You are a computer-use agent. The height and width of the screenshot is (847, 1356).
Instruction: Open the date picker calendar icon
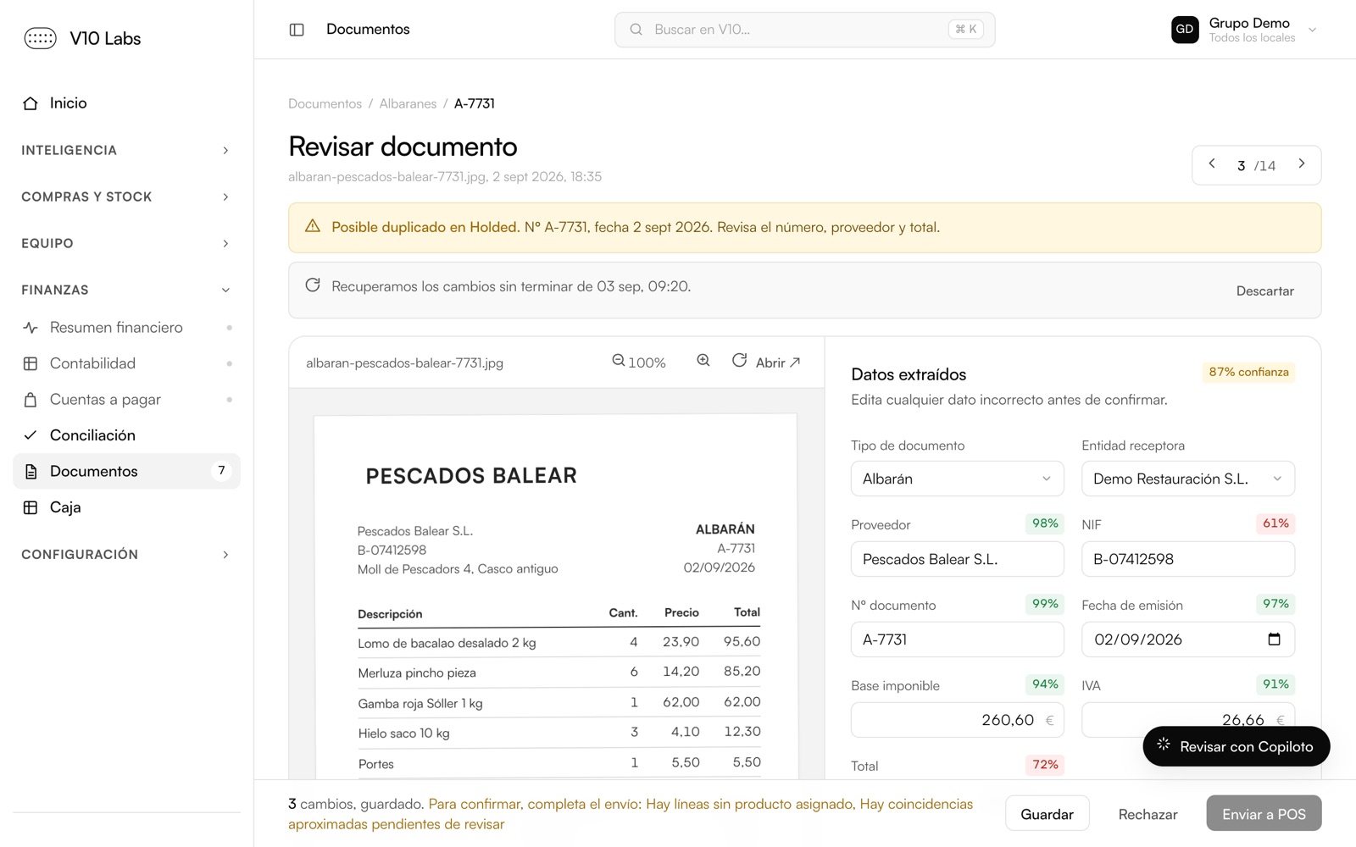point(1274,639)
